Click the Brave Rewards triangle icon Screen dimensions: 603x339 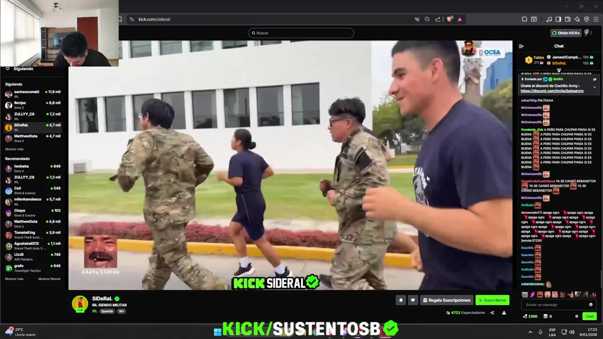click(x=459, y=19)
